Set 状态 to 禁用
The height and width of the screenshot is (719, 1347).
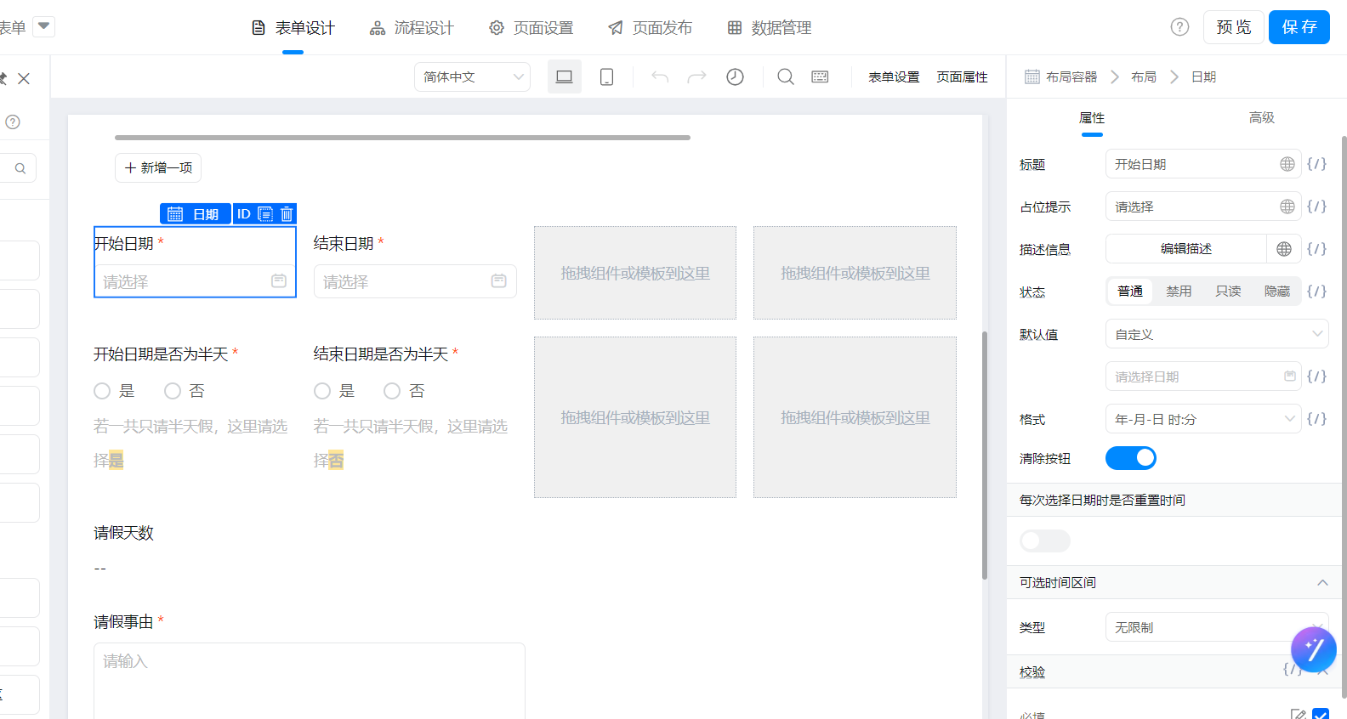1179,292
